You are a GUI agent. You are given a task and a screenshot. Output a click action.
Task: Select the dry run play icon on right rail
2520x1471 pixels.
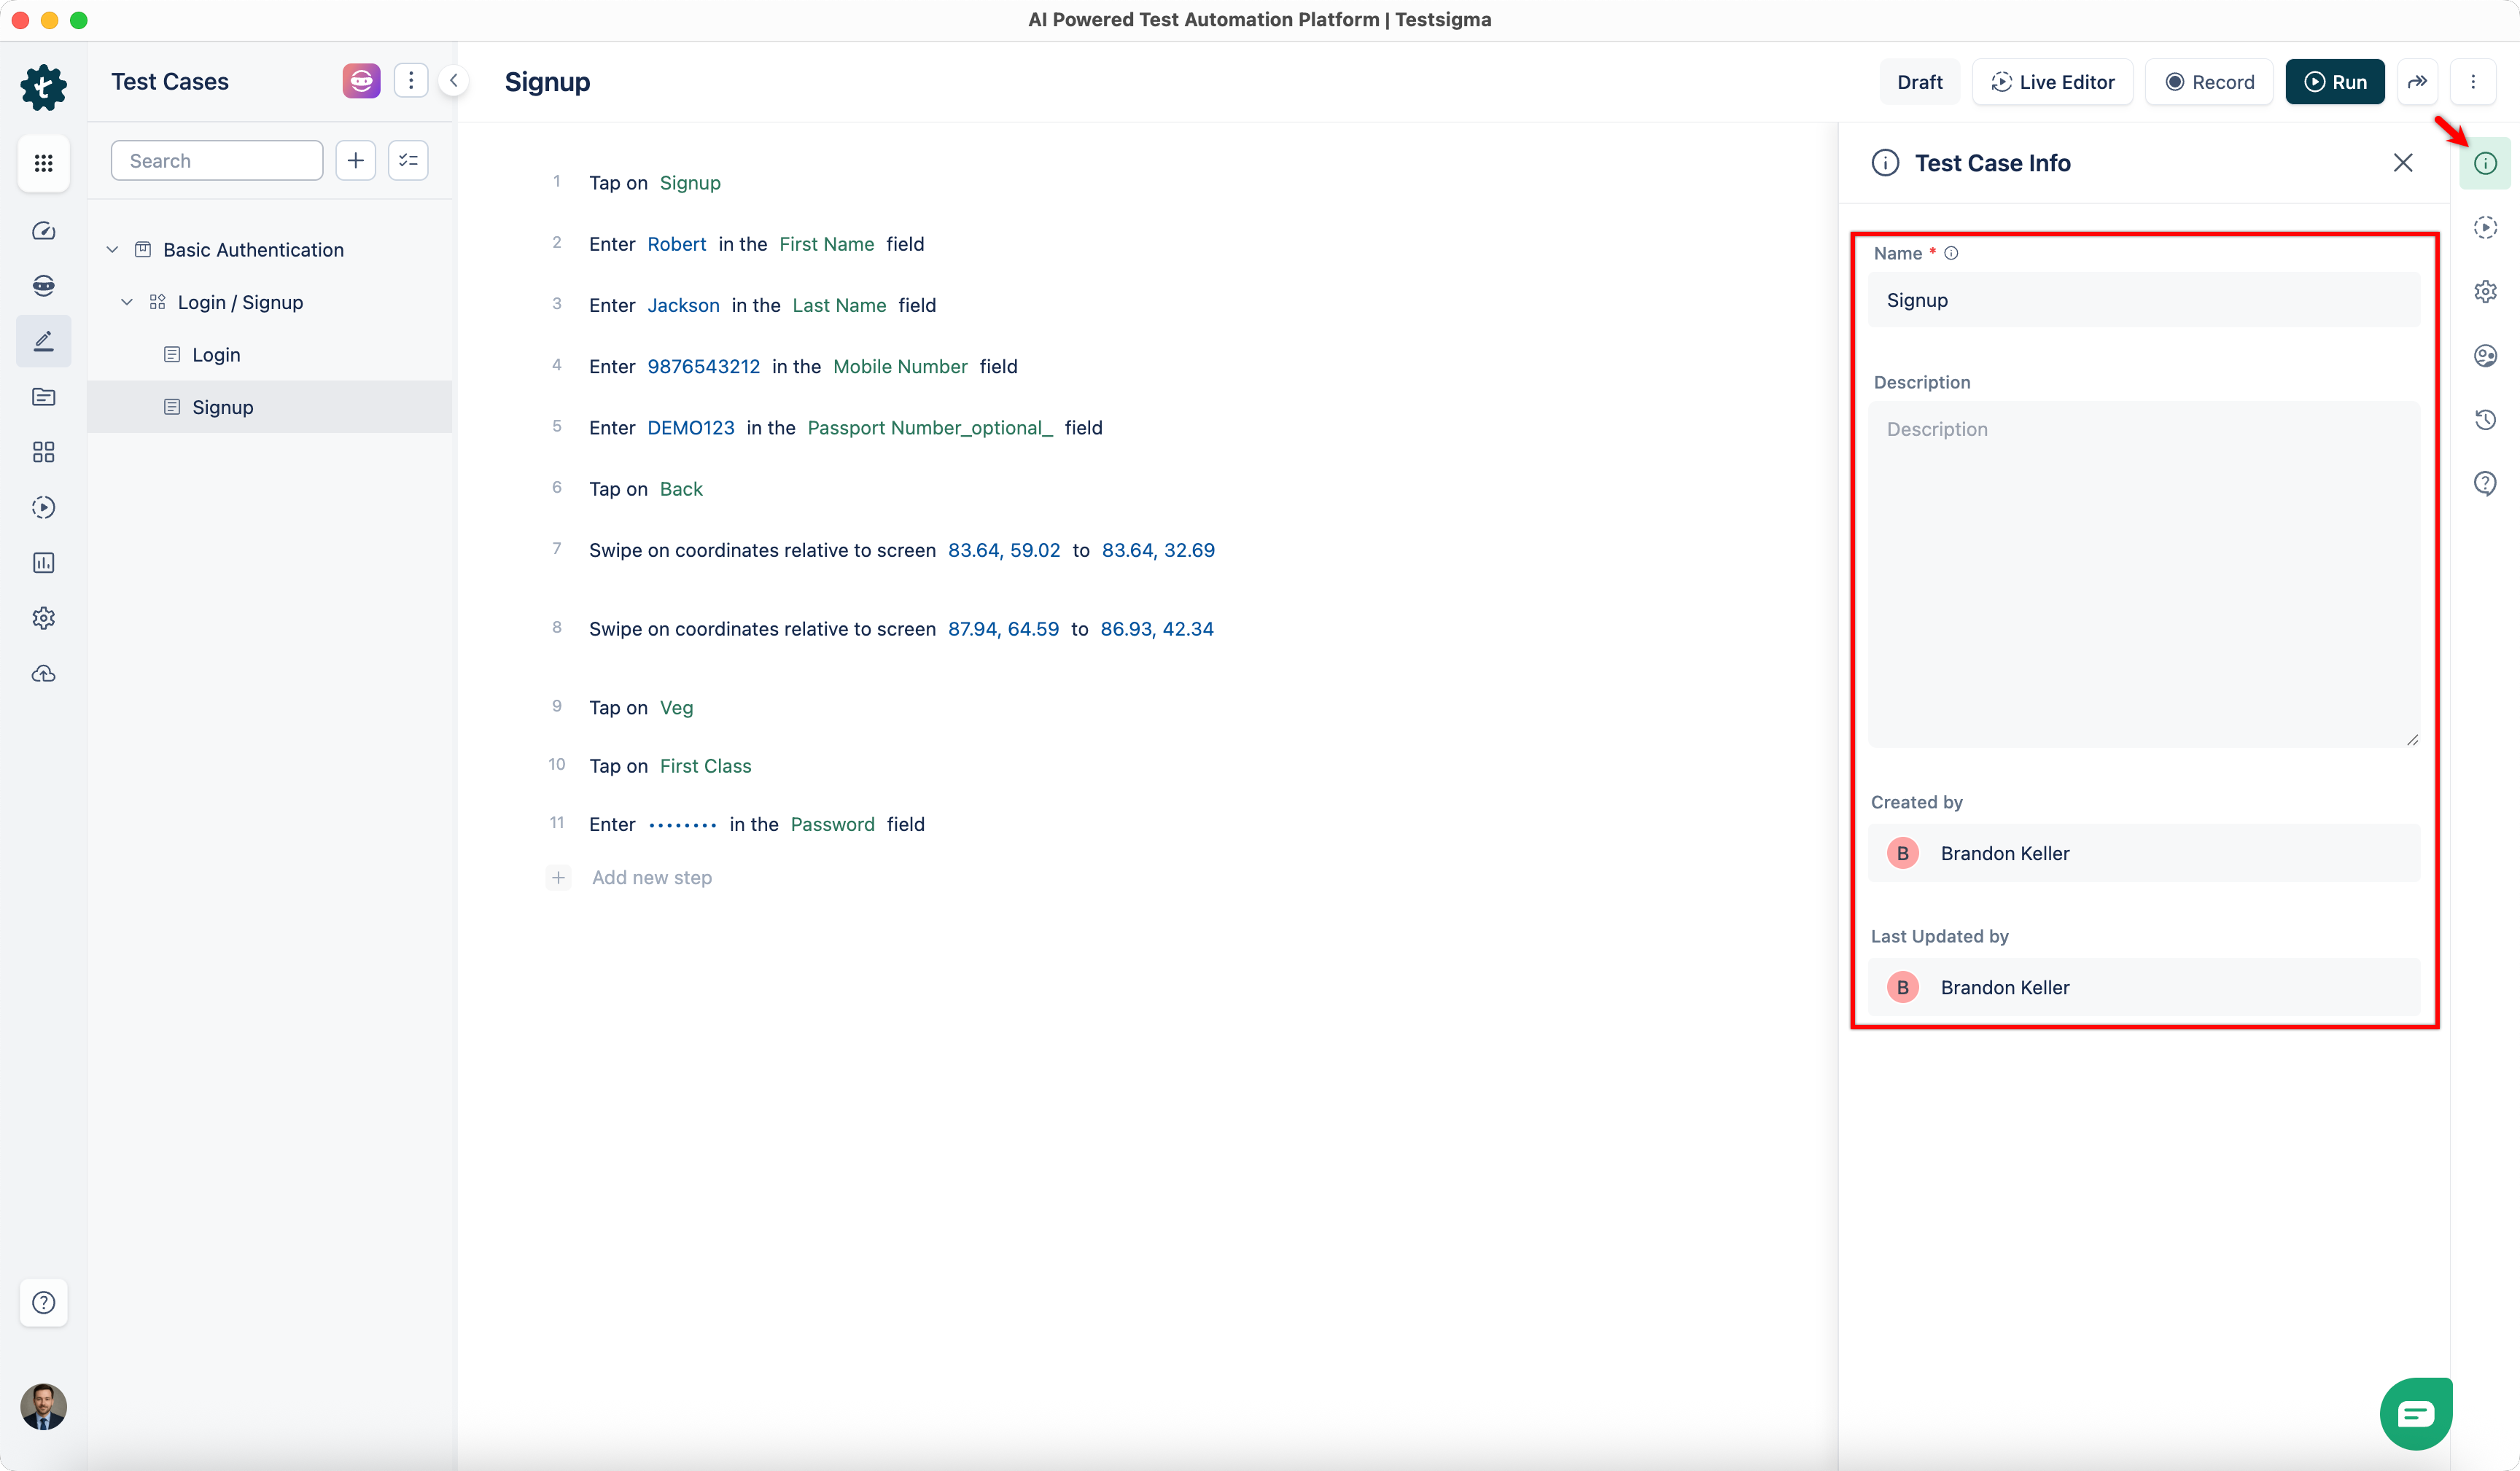point(2486,227)
